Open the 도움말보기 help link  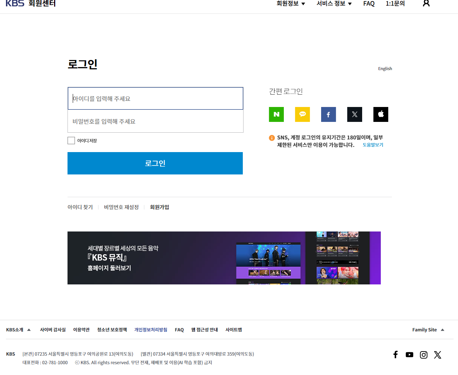click(373, 145)
